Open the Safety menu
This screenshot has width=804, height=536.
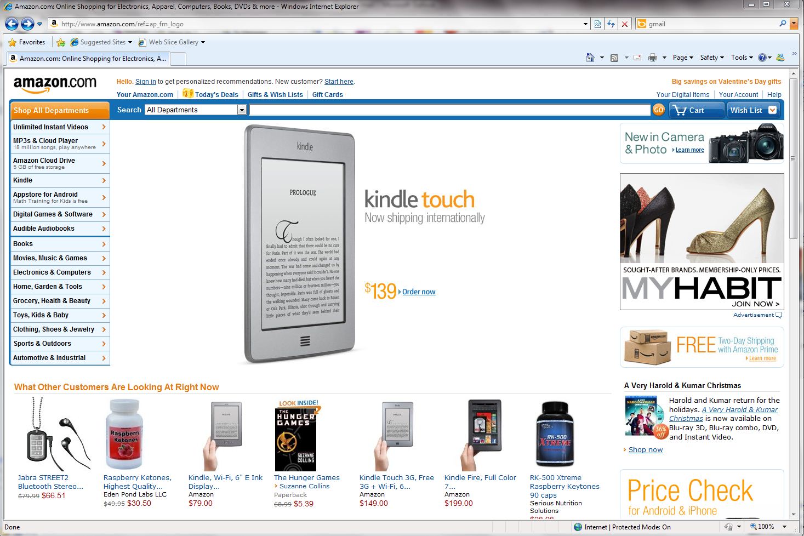point(712,58)
